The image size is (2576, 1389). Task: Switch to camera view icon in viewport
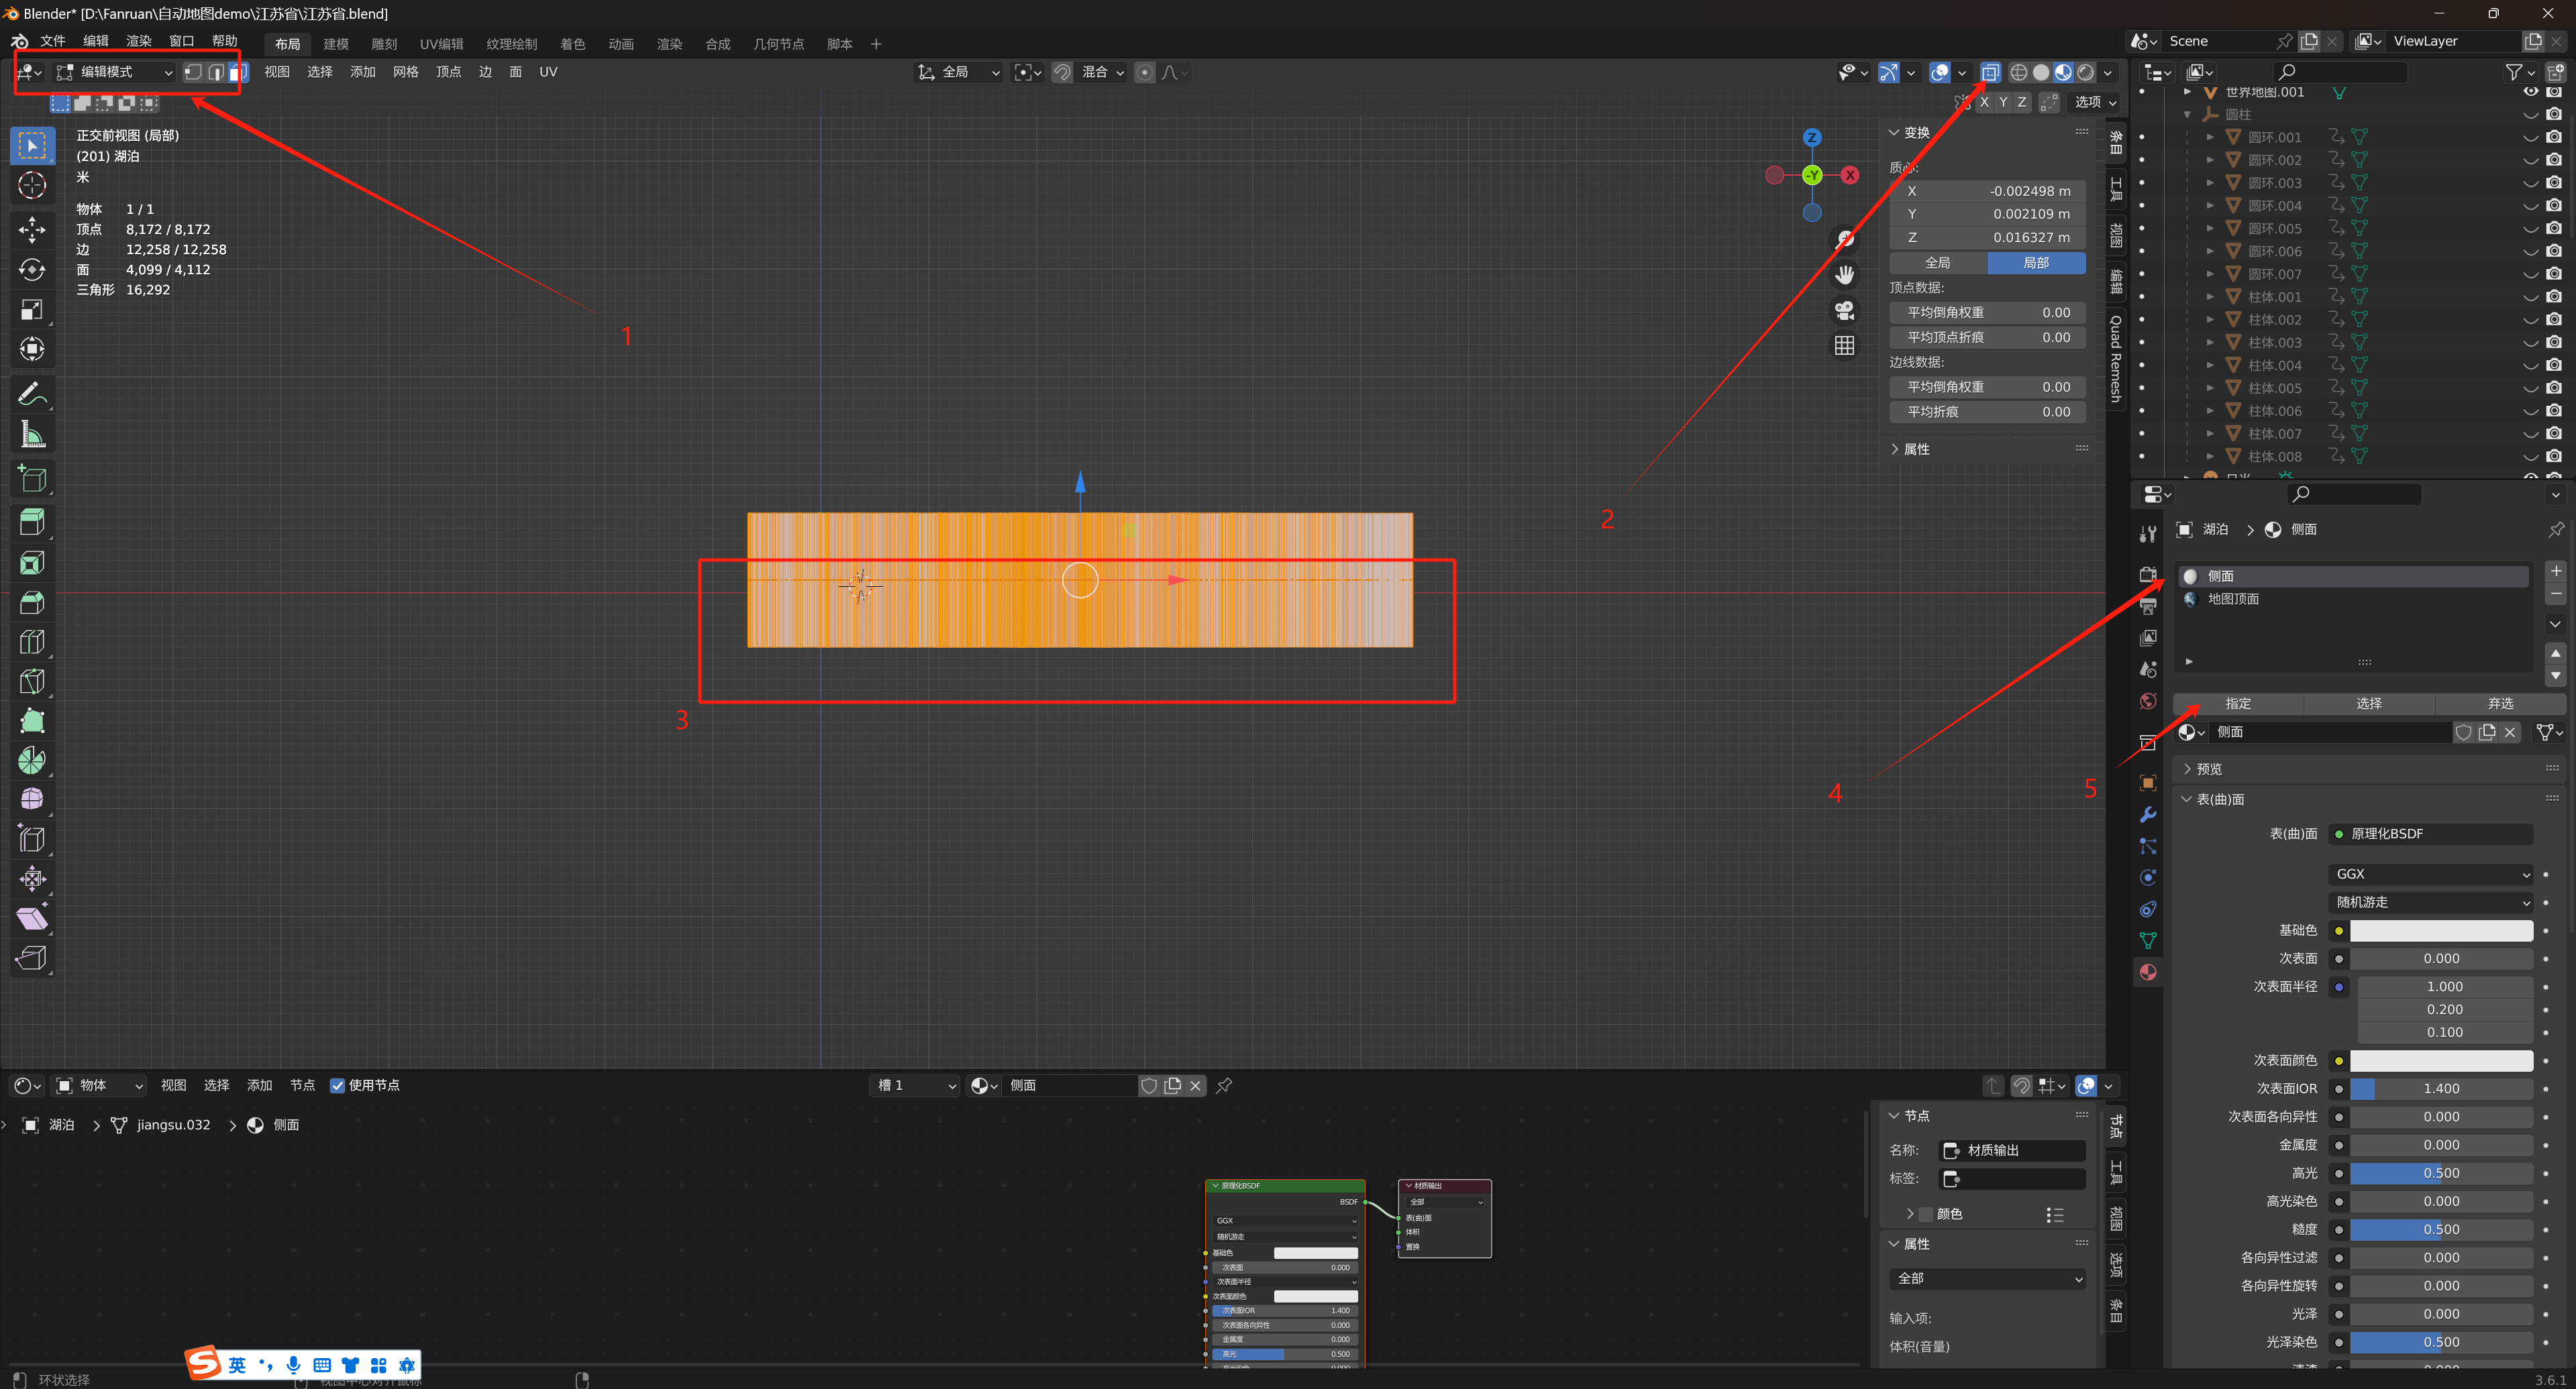(1845, 310)
